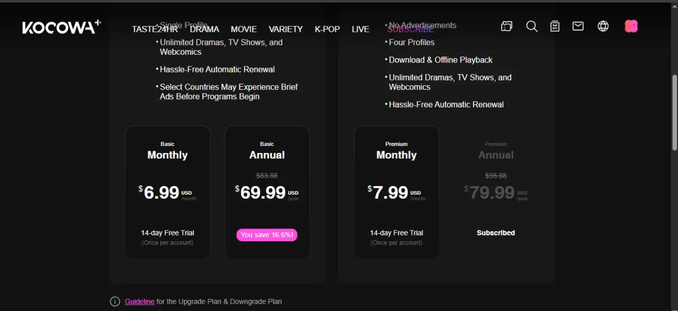Open the ticket/coupon icon in header
The height and width of the screenshot is (311, 678).
point(507,26)
